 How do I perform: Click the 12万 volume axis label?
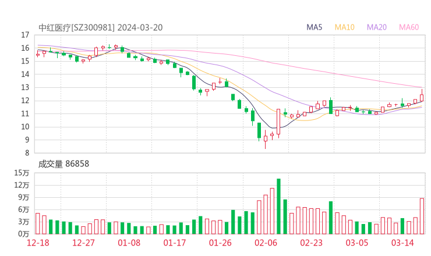coord(22,185)
